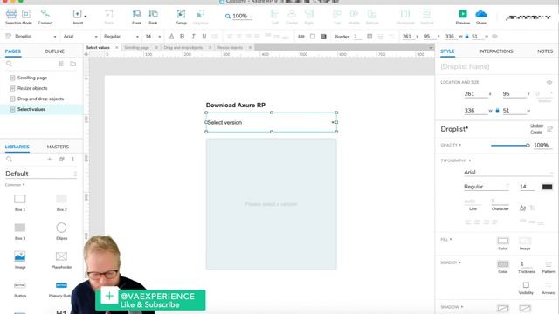Add a new folder in Pages panel

pyautogui.click(x=72, y=64)
